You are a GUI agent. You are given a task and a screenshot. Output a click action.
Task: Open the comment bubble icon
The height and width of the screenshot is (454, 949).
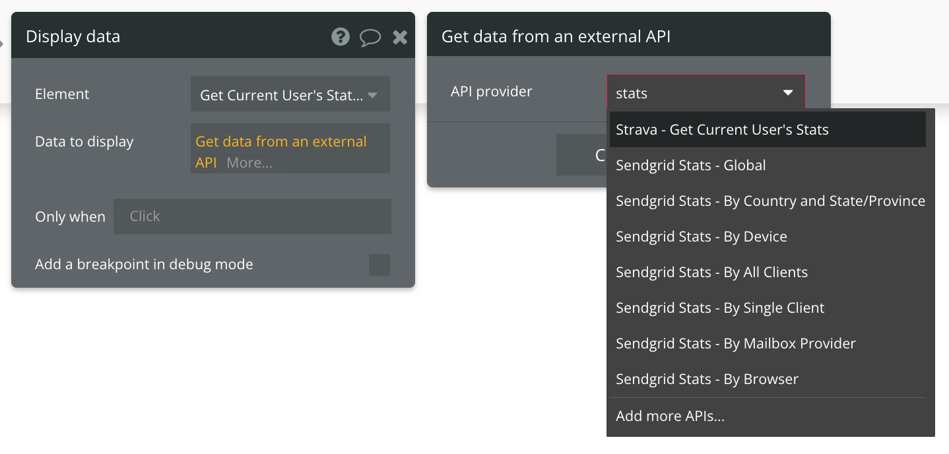click(x=370, y=37)
